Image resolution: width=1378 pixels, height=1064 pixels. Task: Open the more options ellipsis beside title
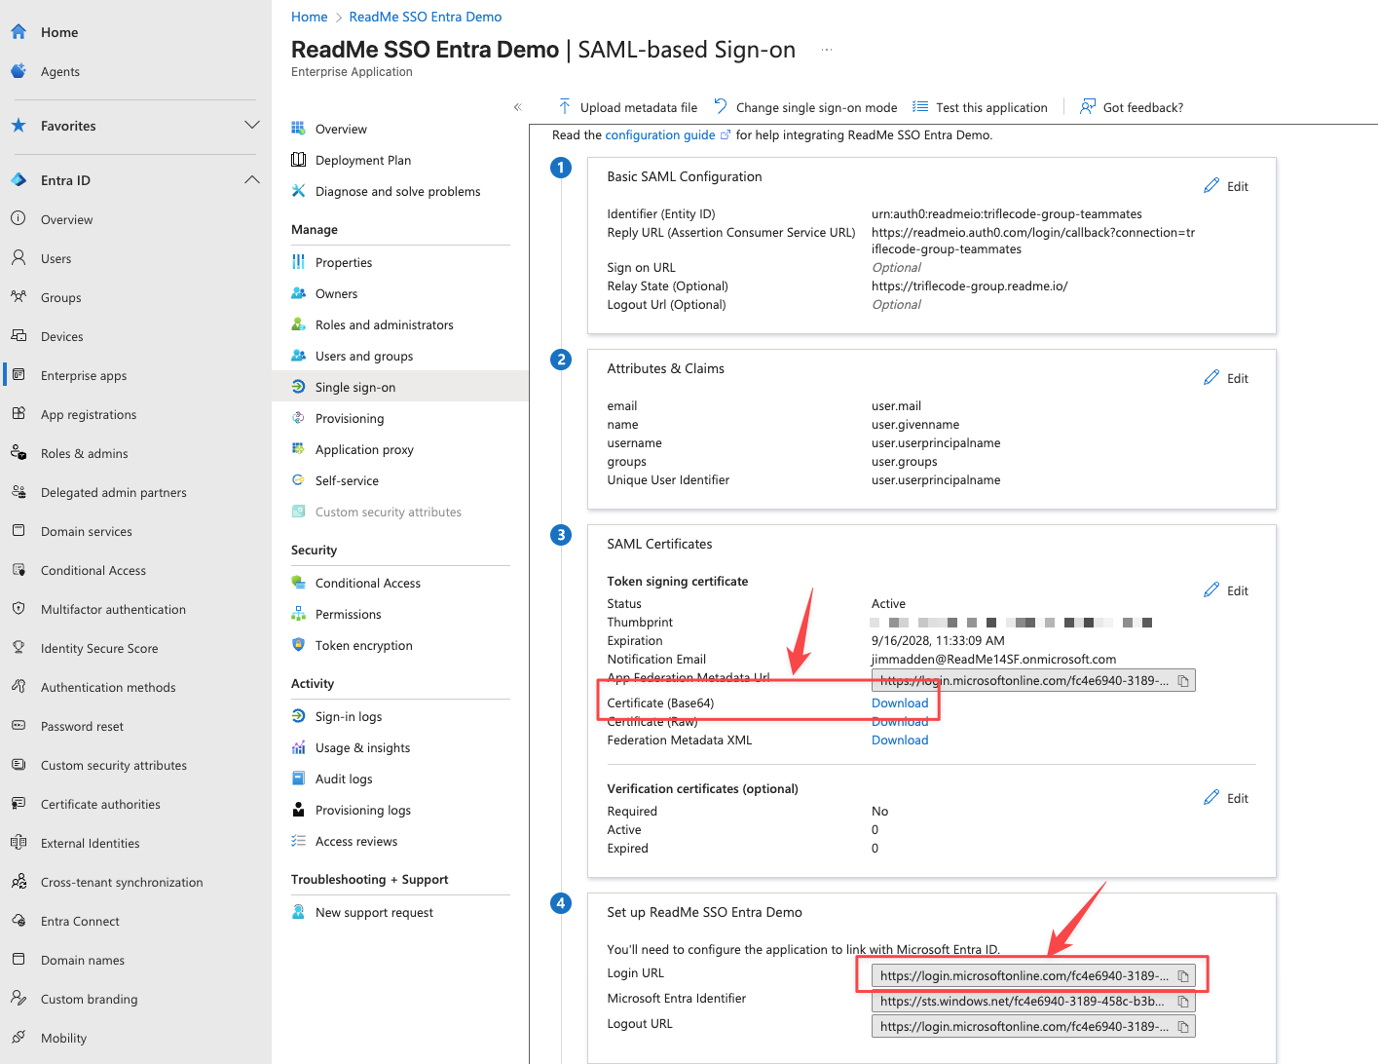[827, 50]
